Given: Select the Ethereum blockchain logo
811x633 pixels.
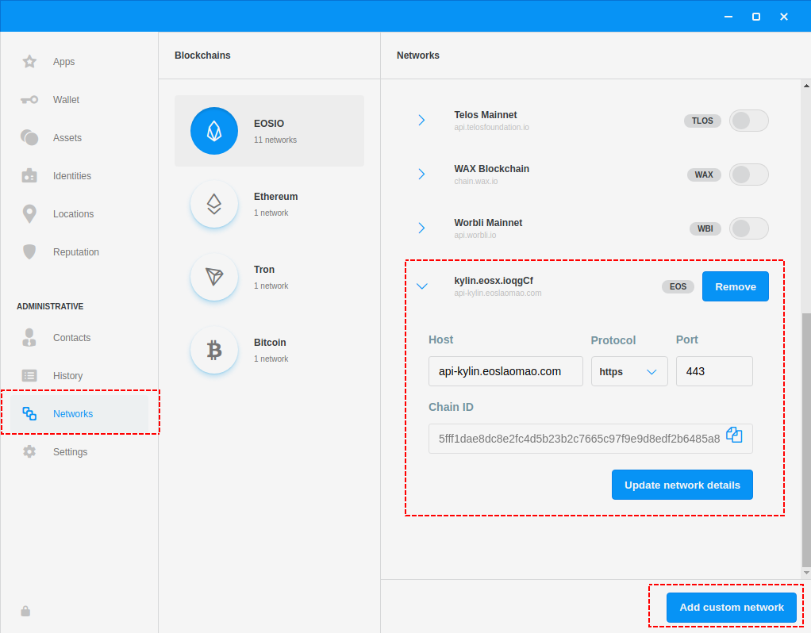Looking at the screenshot, I should click(x=214, y=204).
